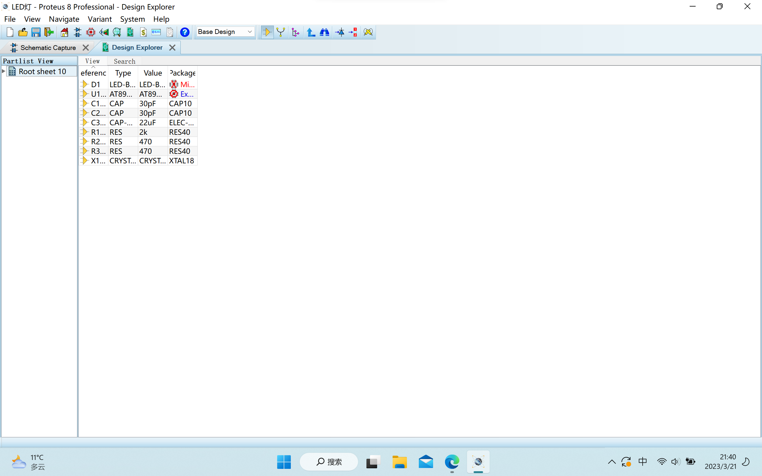Open File Explorer from the taskbar
762x476 pixels.
399,462
